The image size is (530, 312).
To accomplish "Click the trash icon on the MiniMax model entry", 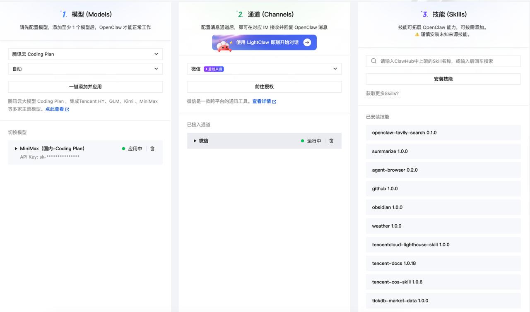I will click(152, 148).
